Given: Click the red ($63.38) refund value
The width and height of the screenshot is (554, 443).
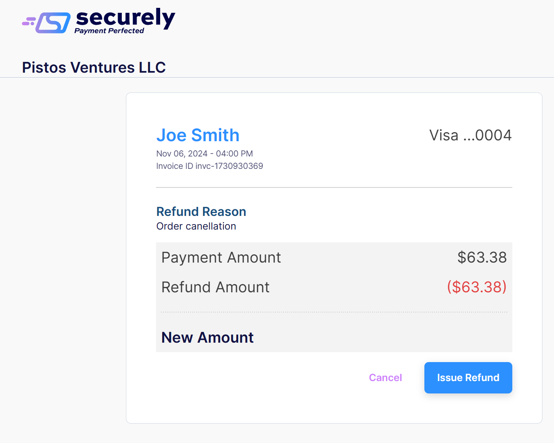Looking at the screenshot, I should [476, 287].
